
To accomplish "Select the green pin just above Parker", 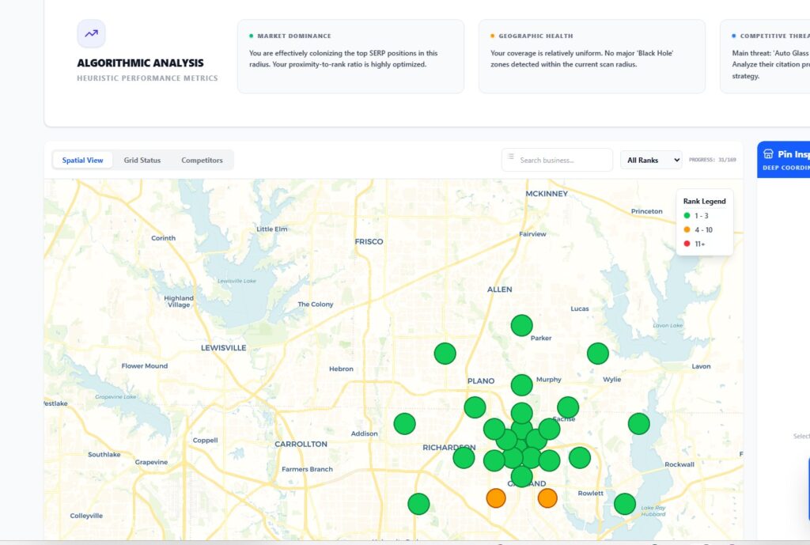I will tap(521, 325).
